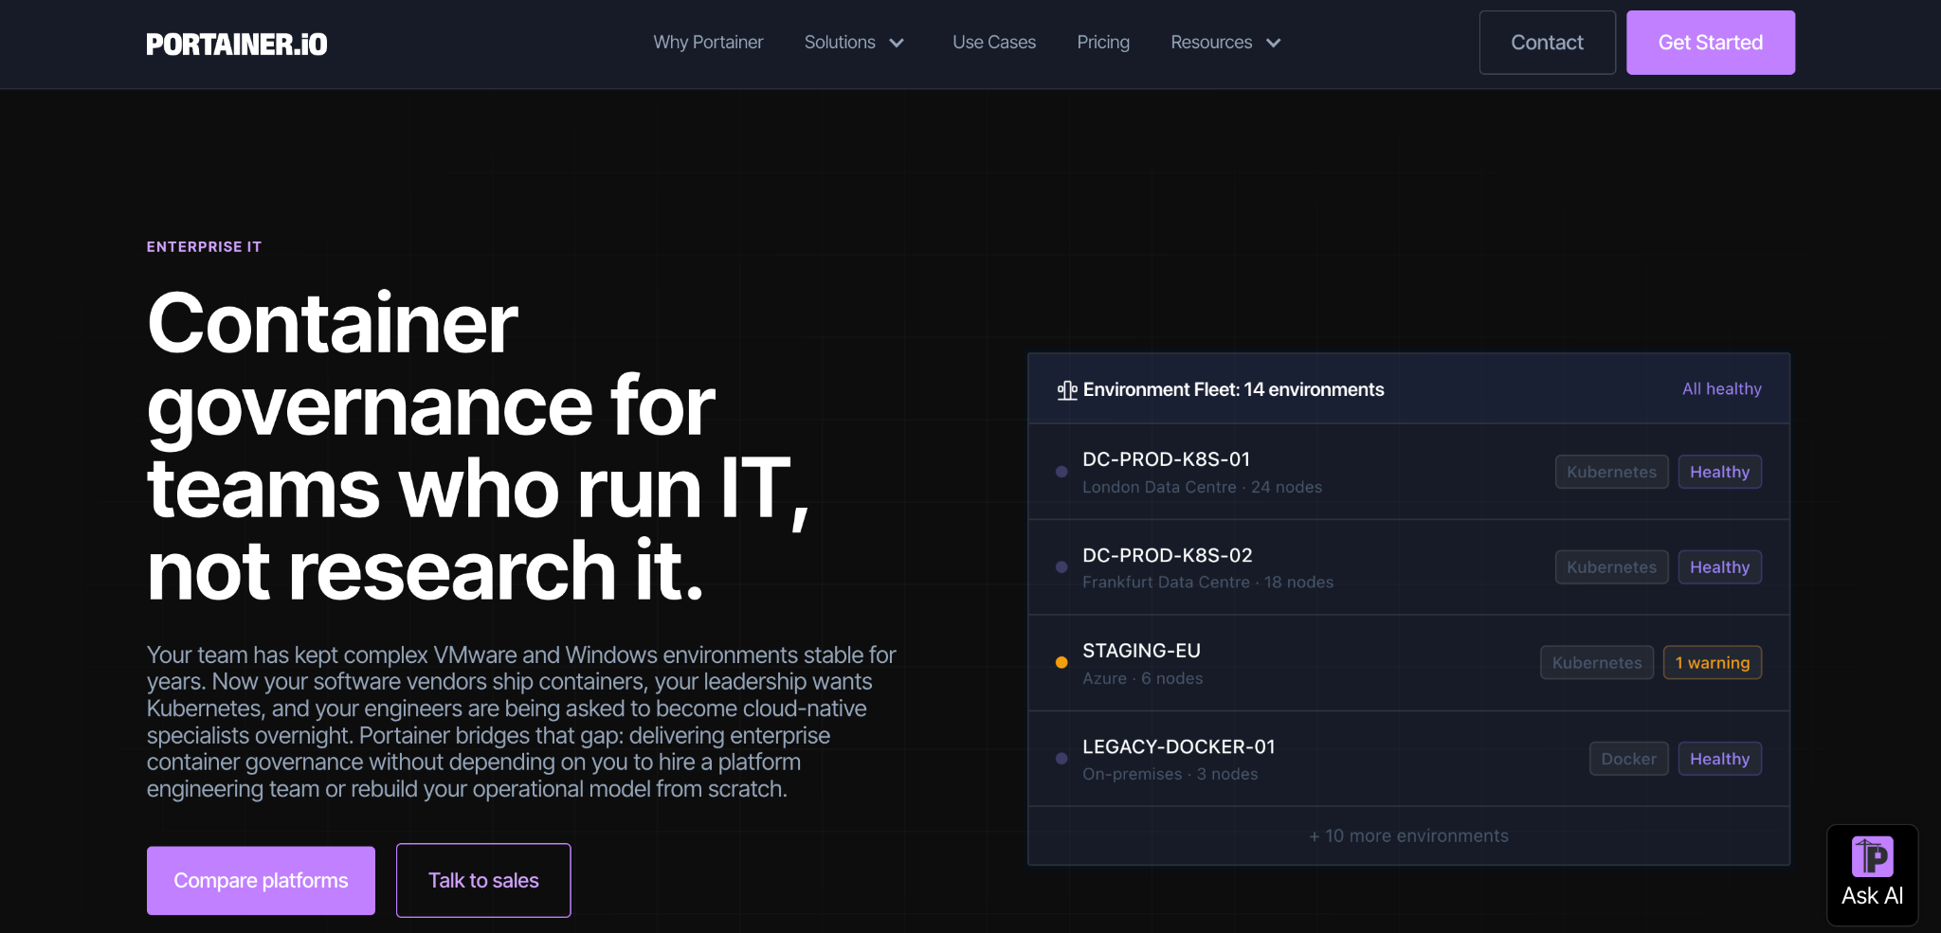Open the Ask AI chat widget
The width and height of the screenshot is (1941, 933).
(x=1872, y=874)
